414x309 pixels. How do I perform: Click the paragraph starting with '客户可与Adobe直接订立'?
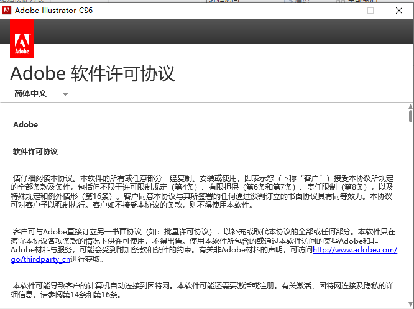coord(204,246)
